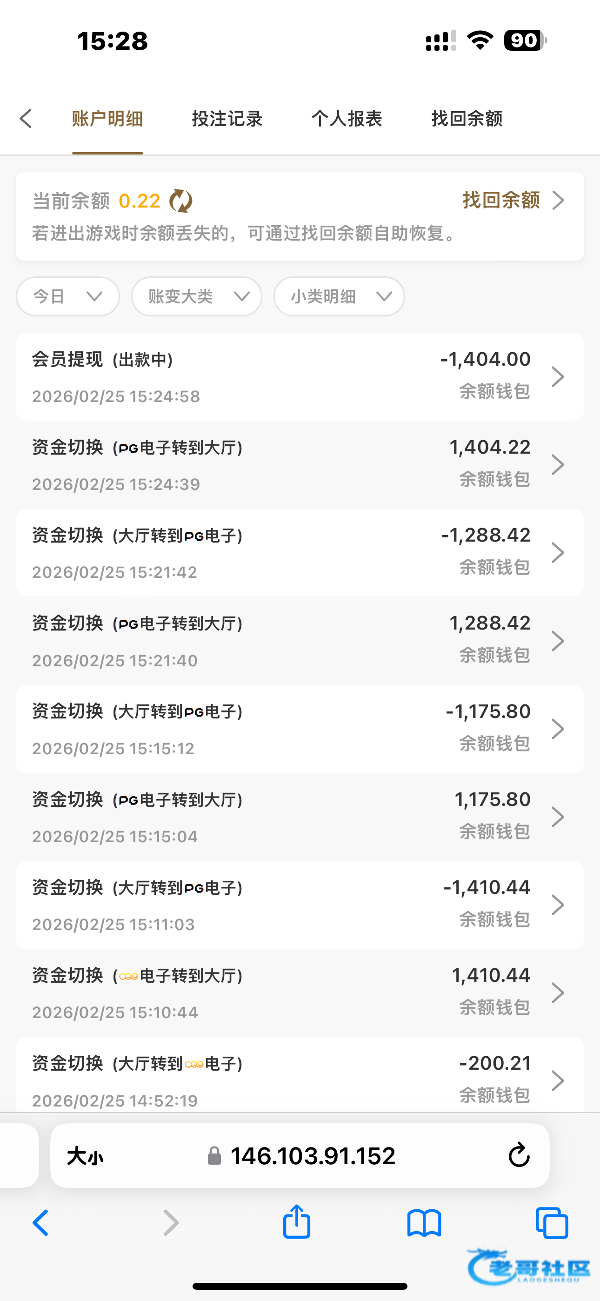The height and width of the screenshot is (1301, 600).
Task: Tap the back arrow in app header
Action: coord(26,119)
